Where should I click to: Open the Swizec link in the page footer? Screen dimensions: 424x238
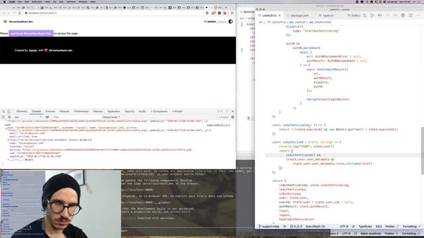click(x=33, y=50)
